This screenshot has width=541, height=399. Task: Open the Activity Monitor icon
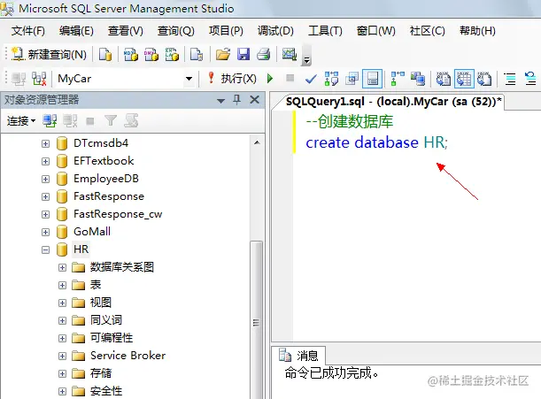290,55
